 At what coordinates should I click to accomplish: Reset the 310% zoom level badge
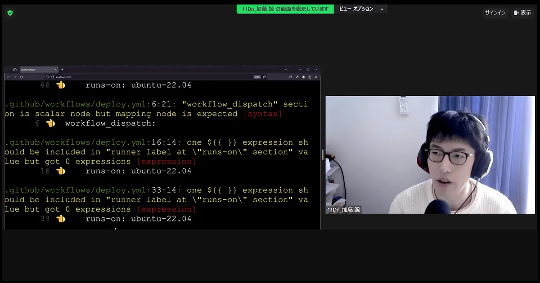point(257,77)
